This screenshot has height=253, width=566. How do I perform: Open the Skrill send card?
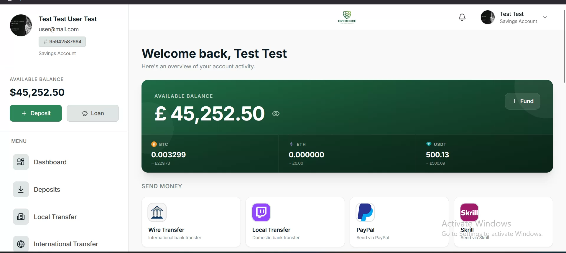pos(504,222)
